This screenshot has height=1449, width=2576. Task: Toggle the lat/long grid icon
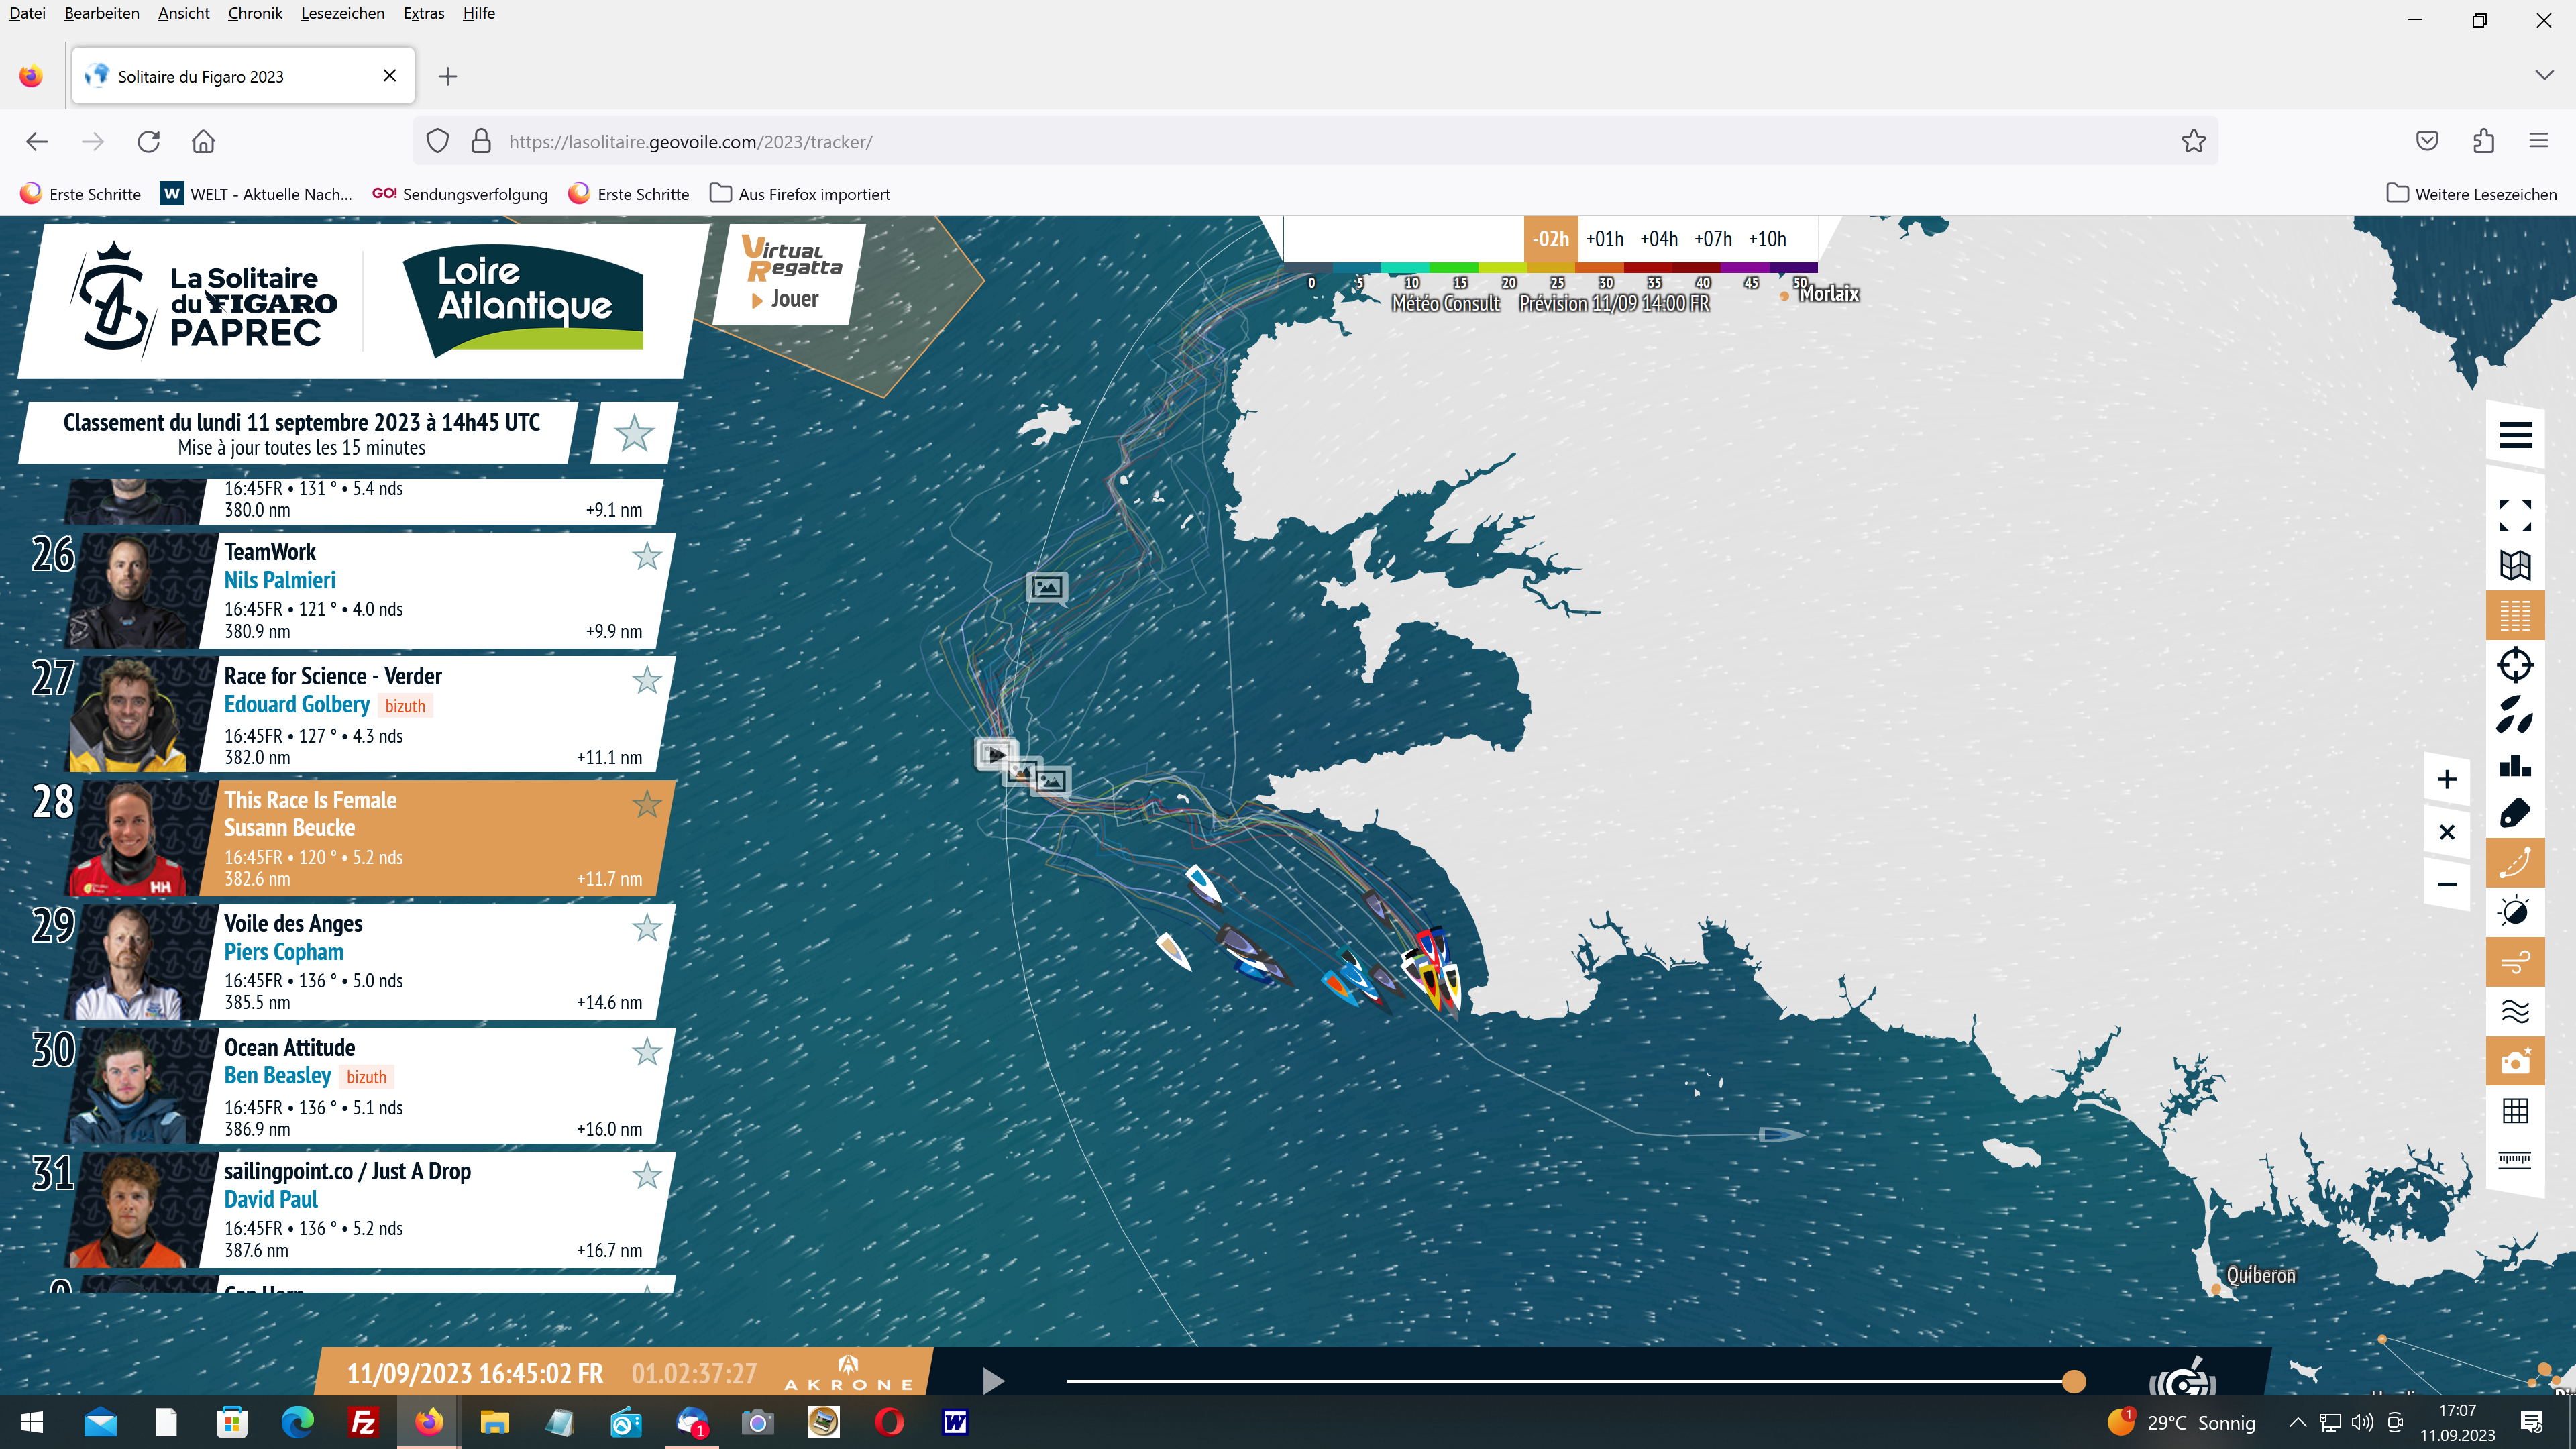tap(2515, 1111)
